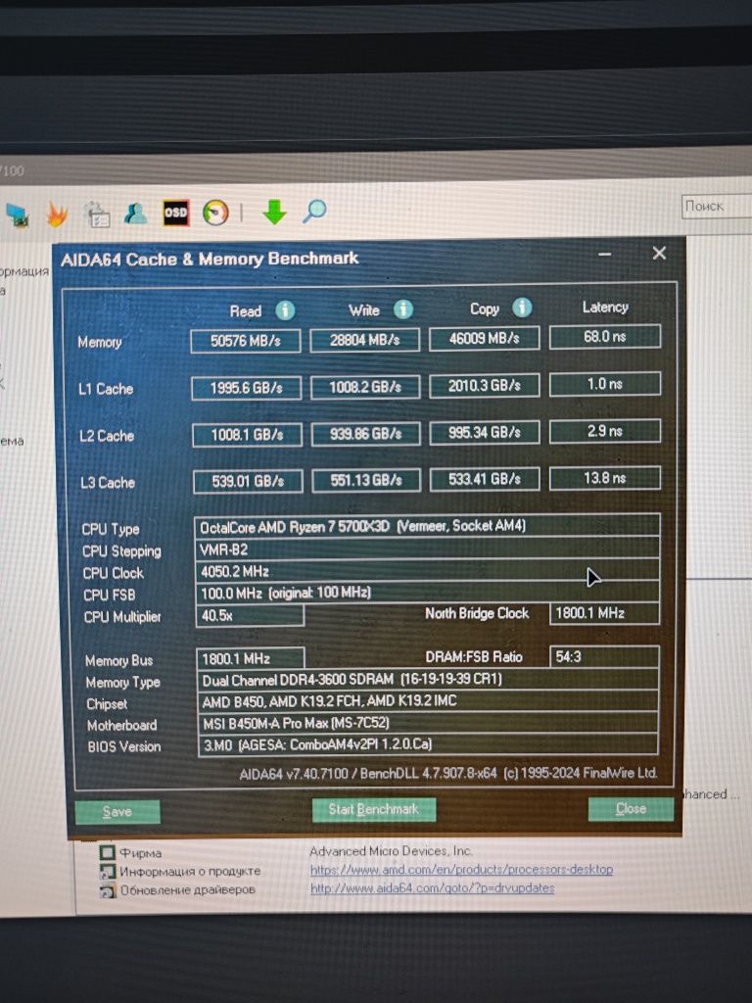This screenshot has height=1003, width=752.
Task: Click CPU Clock value 4050.2 MHz
Action: click(x=427, y=571)
